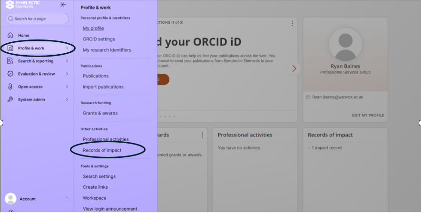Click the Account avatar

pyautogui.click(x=10, y=199)
